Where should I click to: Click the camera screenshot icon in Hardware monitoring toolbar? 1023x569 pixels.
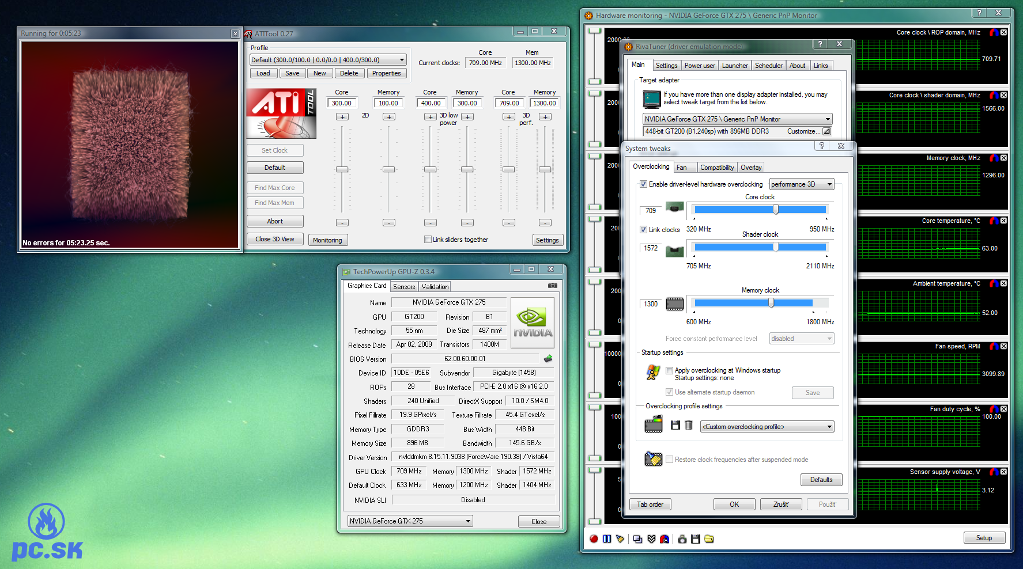pyautogui.click(x=682, y=539)
